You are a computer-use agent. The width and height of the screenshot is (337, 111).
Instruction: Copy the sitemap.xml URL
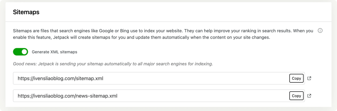296,78
